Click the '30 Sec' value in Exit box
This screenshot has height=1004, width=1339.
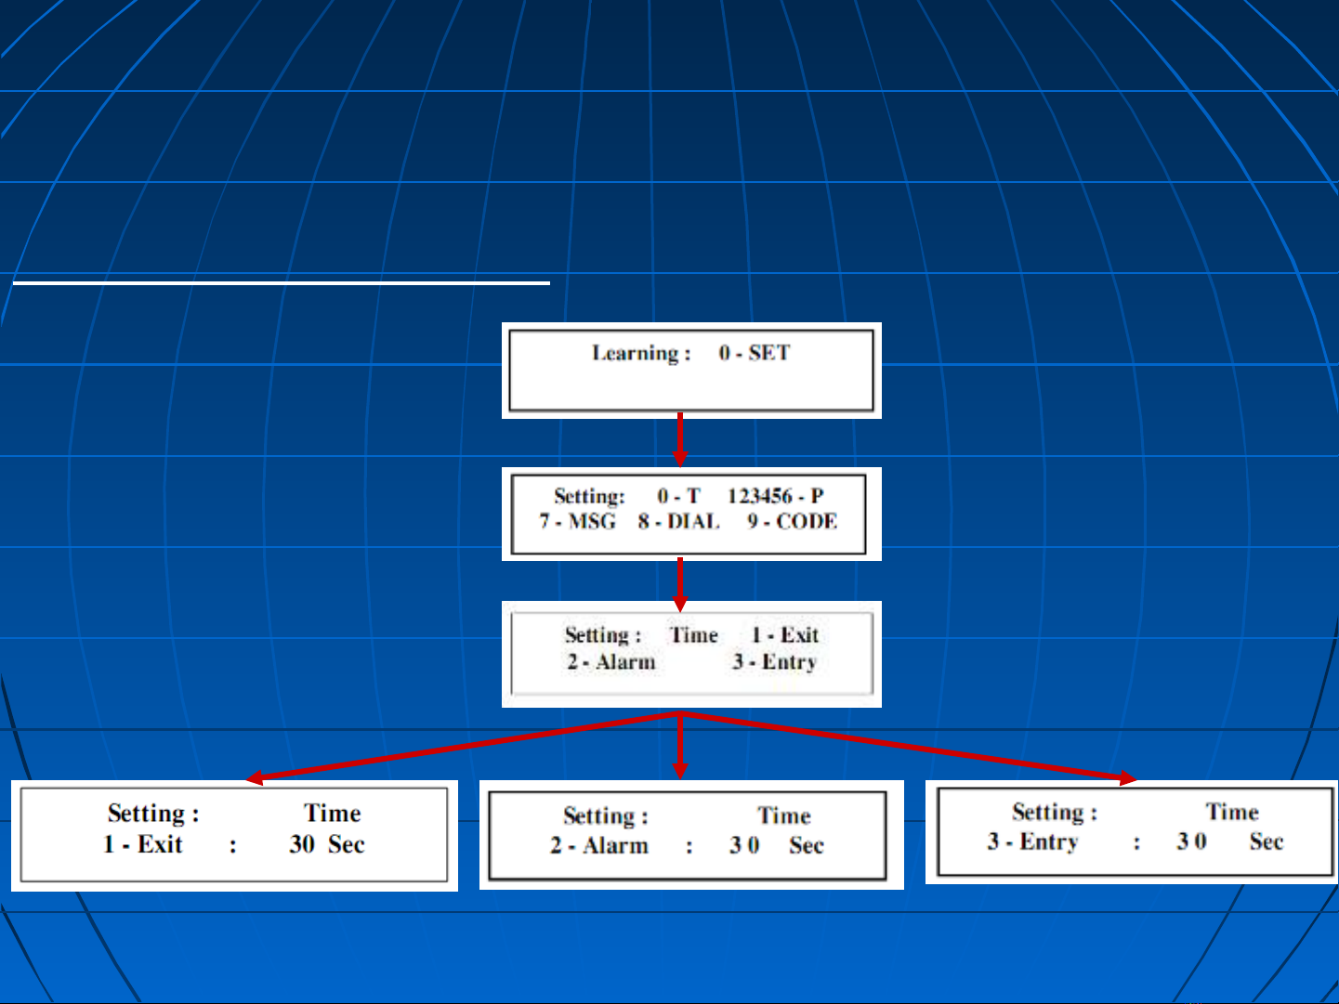click(326, 844)
